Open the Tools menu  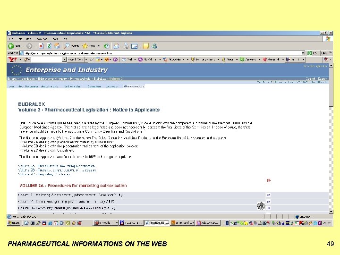(x=54, y=39)
